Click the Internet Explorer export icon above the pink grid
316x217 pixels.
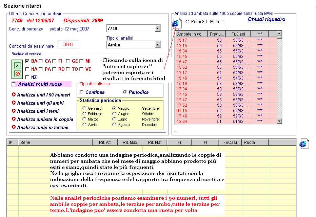pos(177,23)
